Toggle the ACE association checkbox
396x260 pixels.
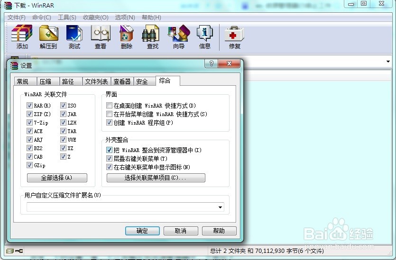pos(29,131)
